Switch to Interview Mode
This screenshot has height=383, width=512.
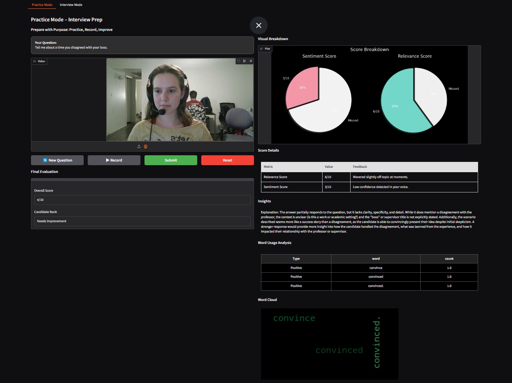(71, 5)
